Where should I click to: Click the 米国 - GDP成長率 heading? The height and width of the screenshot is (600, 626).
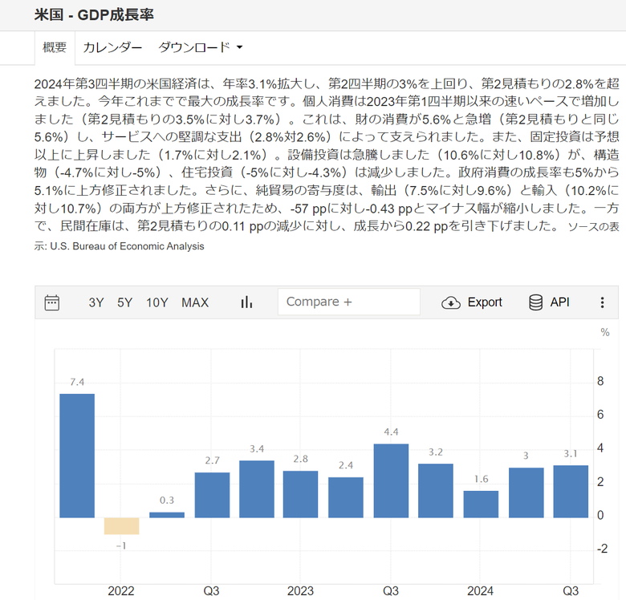[x=94, y=14]
